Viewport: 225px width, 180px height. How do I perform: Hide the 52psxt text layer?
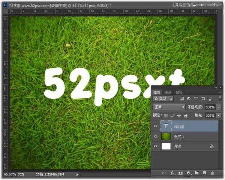pos(156,126)
